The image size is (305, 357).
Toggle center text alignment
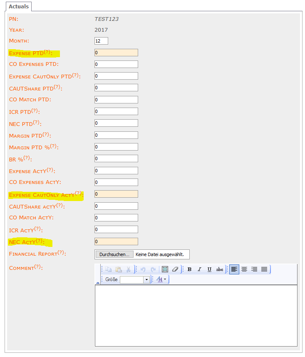[244, 269]
